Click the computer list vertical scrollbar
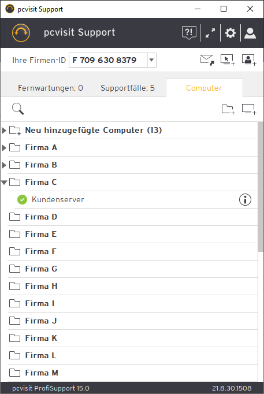The image size is (264, 394). pos(261,187)
